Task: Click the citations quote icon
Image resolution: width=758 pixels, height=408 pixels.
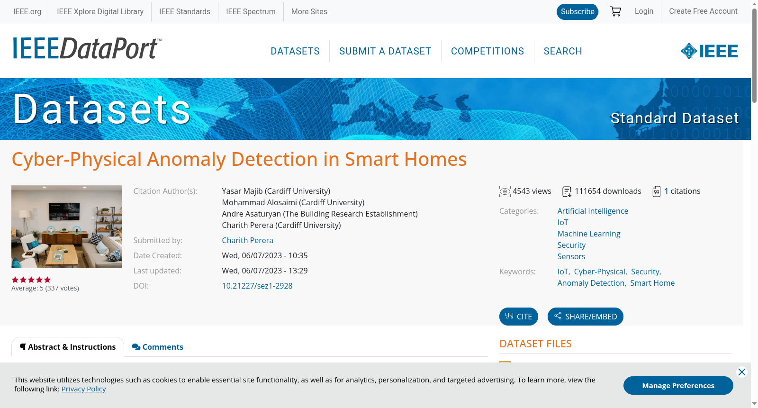Action: [x=657, y=191]
